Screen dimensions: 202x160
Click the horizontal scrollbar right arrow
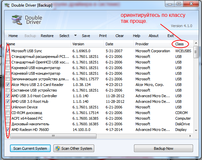pyautogui.click(x=190, y=136)
